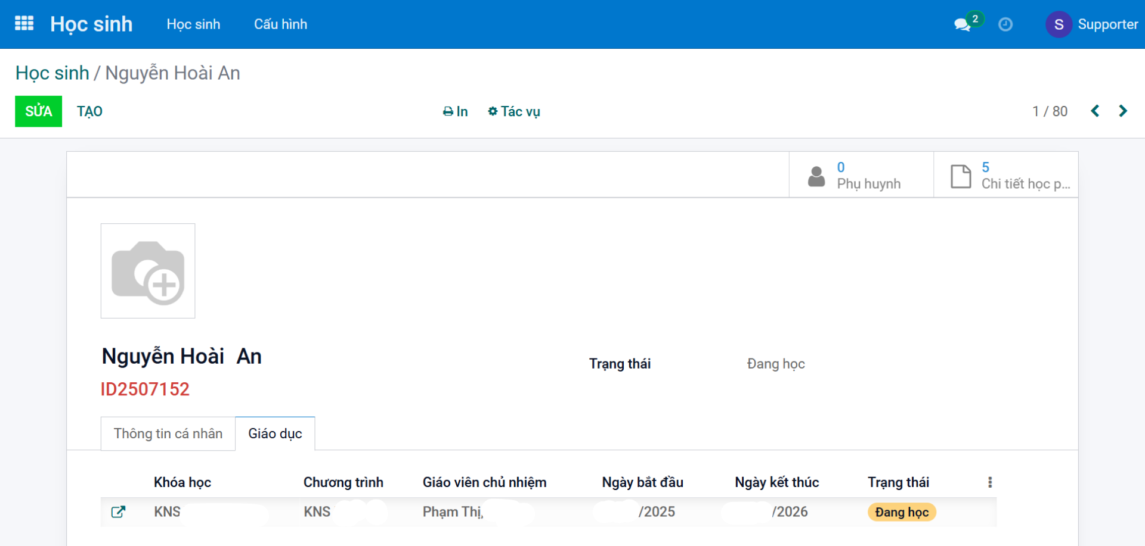The height and width of the screenshot is (546, 1145).
Task: Go to the previous student record arrow
Action: [x=1095, y=111]
